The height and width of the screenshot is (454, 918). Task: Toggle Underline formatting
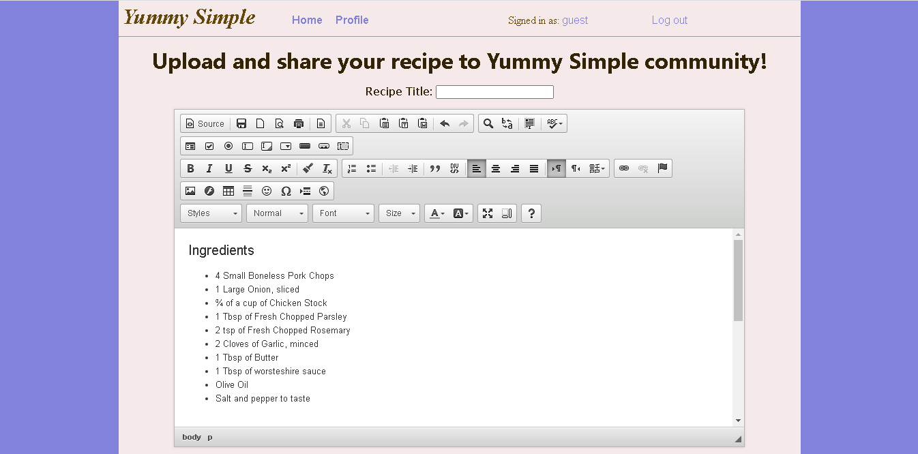click(228, 168)
